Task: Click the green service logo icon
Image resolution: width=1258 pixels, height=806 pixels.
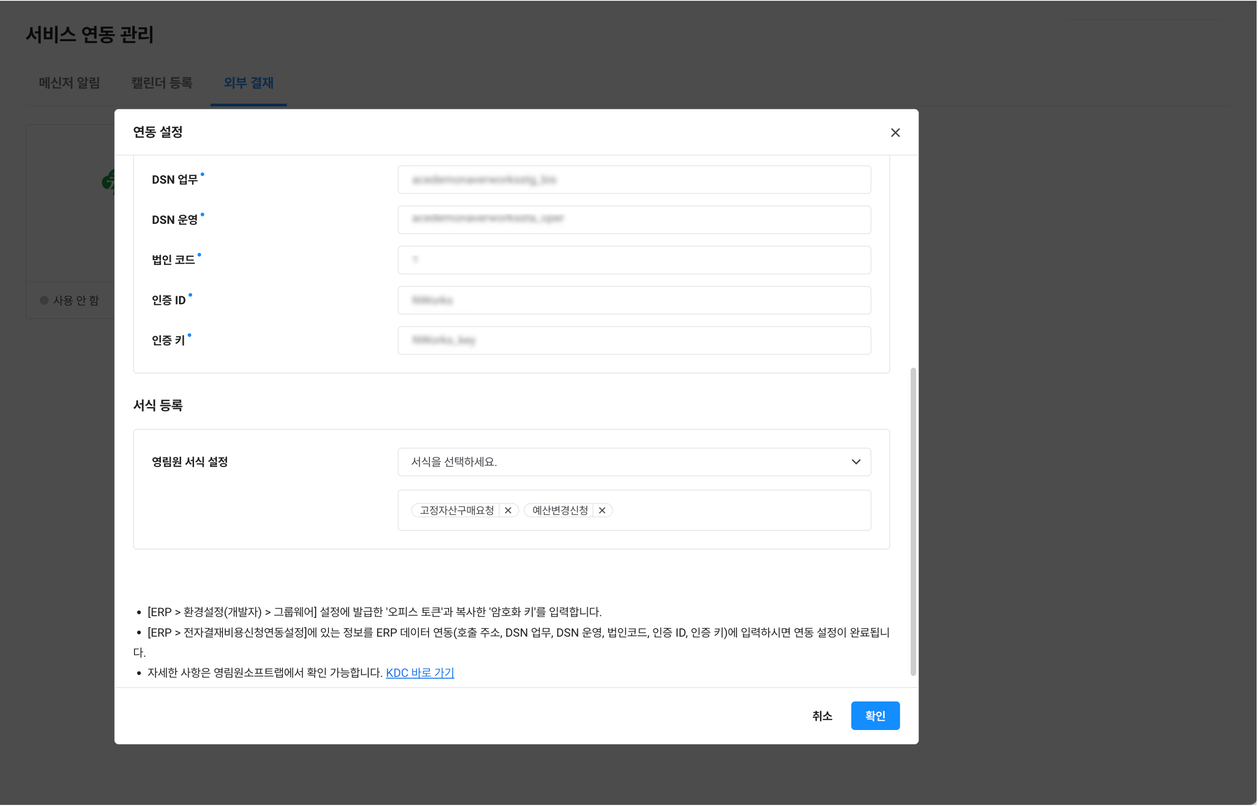Action: (108, 181)
